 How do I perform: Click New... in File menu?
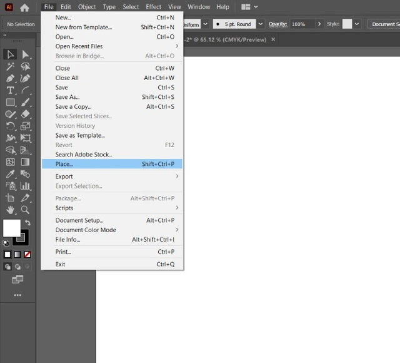(112, 18)
